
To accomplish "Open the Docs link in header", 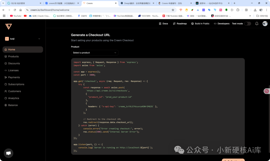I will pos(163,23).
